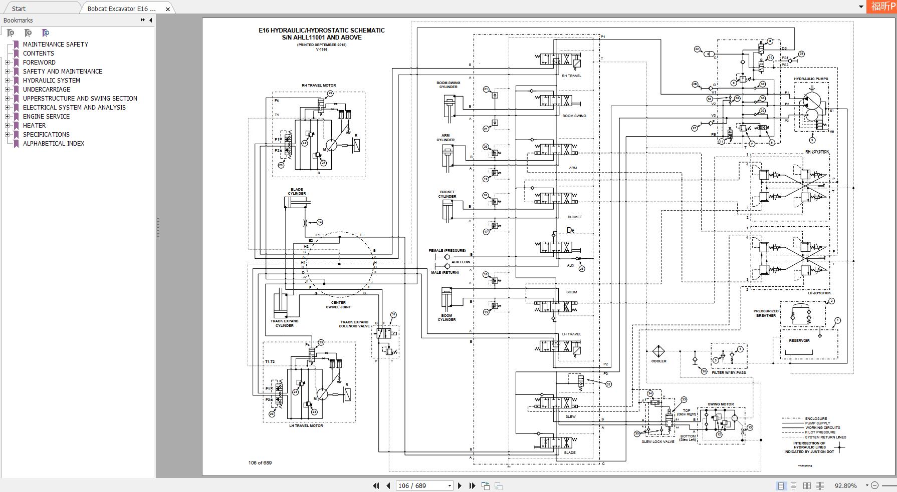Collapse the Bookmarks panel with left arrow
This screenshot has width=897, height=492.
pyautogui.click(x=151, y=20)
